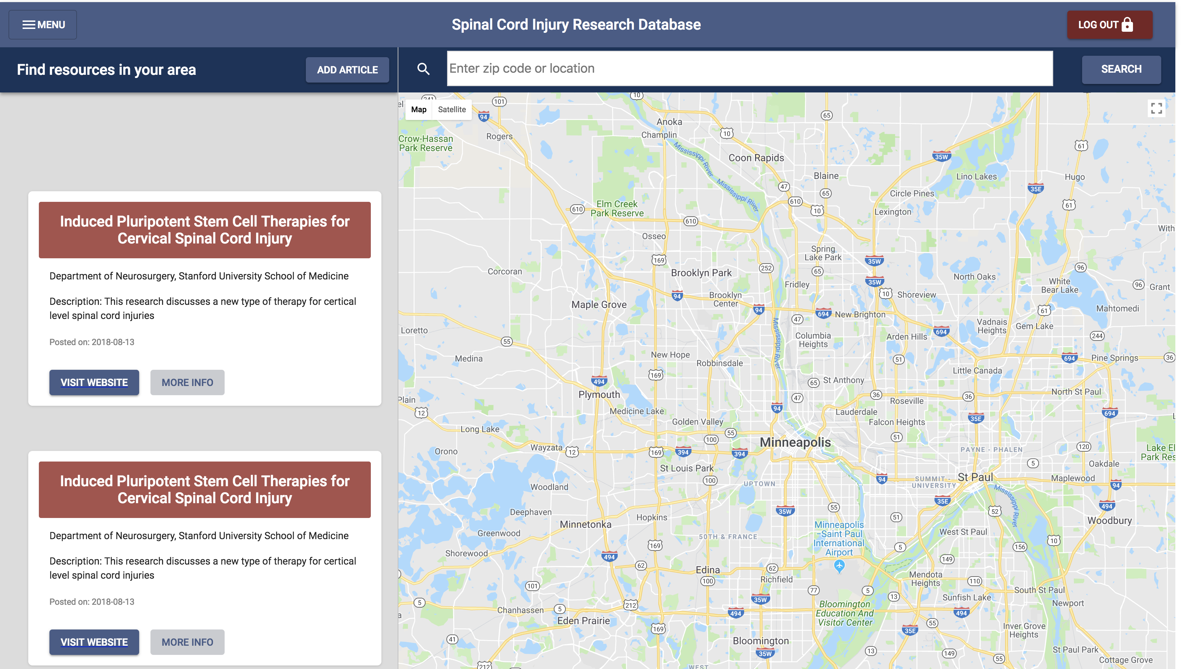Click the St Paul label on map
The height and width of the screenshot is (669, 1181).
point(975,477)
